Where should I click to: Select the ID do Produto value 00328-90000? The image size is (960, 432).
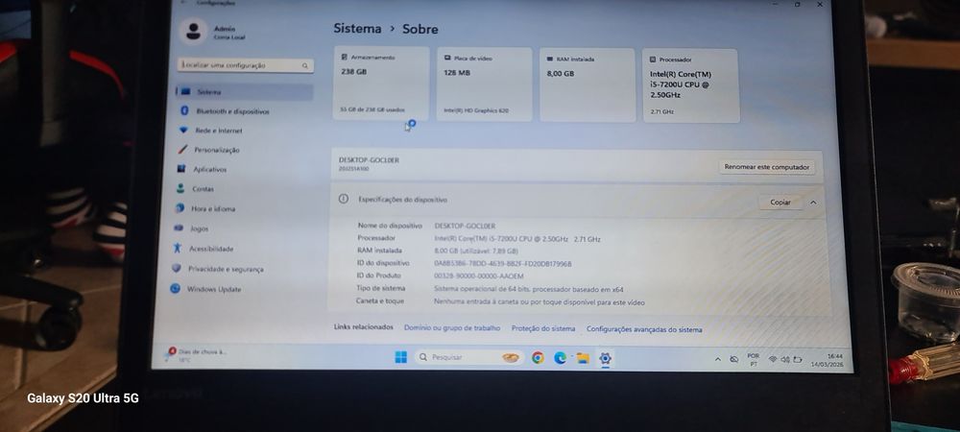tap(479, 276)
